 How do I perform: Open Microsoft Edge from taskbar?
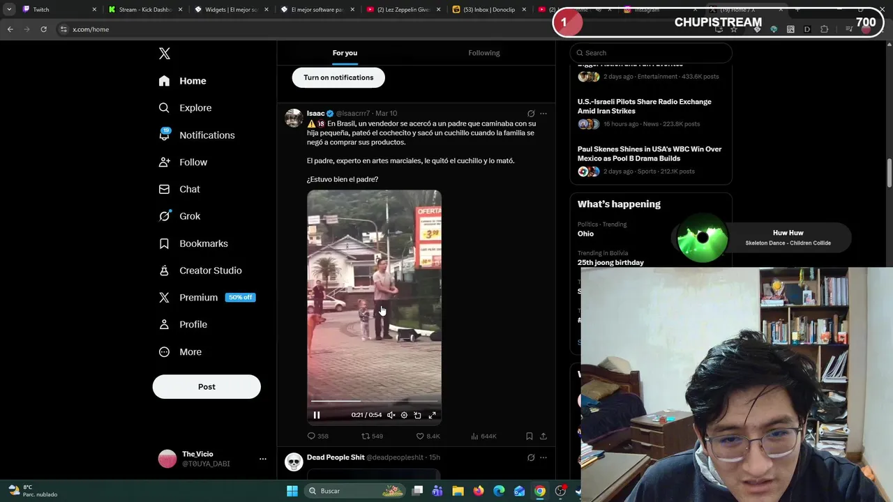point(499,491)
